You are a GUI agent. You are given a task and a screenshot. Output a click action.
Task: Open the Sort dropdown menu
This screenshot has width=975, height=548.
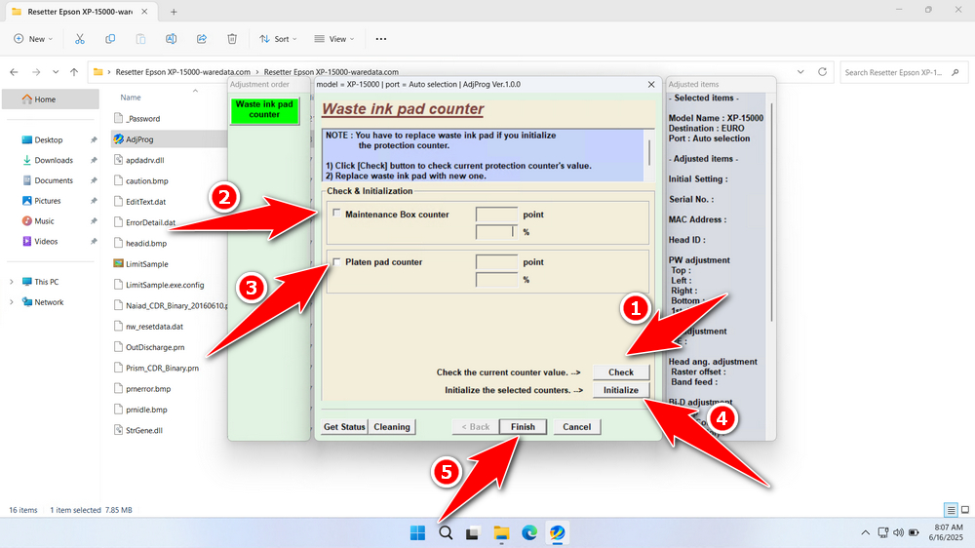tap(278, 39)
